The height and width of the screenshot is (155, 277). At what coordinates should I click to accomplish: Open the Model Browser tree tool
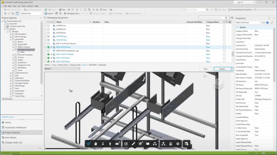pos(163,144)
